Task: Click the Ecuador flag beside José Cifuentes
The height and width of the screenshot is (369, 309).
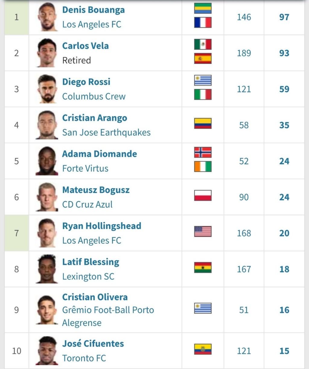Action: (x=202, y=349)
